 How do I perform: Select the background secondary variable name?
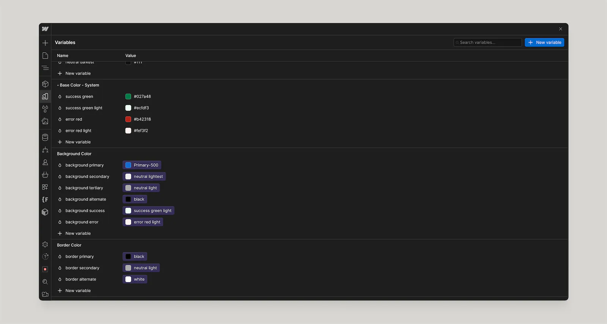[87, 177]
